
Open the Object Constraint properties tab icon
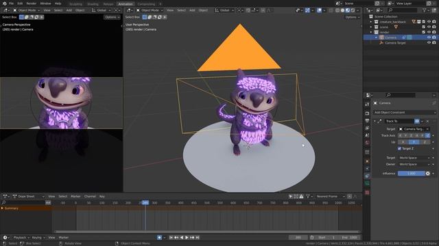point(367,176)
